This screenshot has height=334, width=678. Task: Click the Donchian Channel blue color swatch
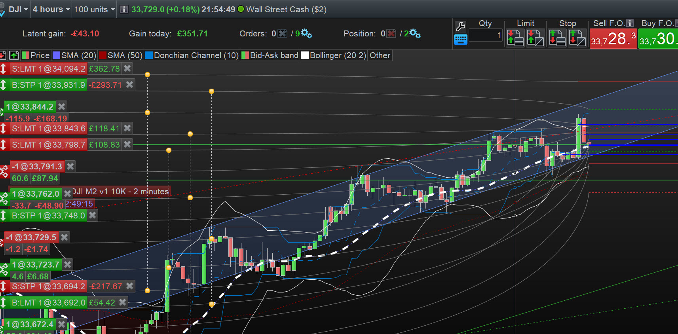[149, 55]
